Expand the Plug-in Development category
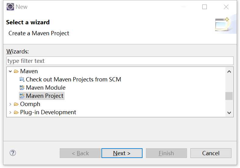The image size is (240, 168). pos(10,112)
